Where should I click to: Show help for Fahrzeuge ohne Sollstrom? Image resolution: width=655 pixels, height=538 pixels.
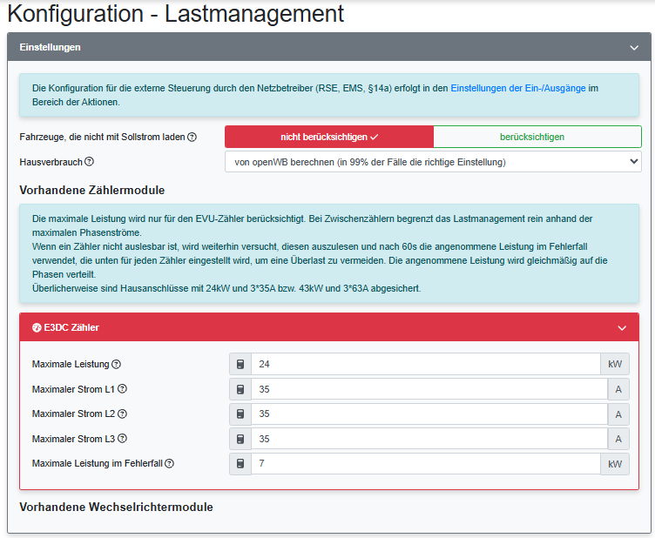click(x=192, y=137)
